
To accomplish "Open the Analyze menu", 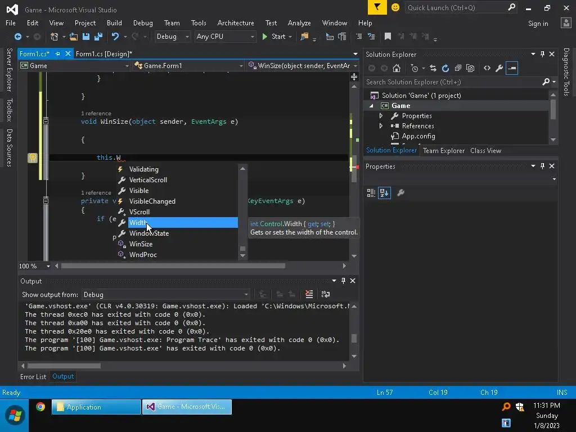I will coord(299,22).
